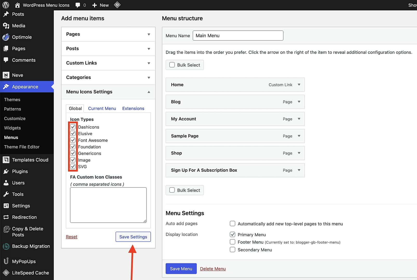417x280 pixels.
Task: Open Plugins via the plug icon
Action: coord(6,171)
